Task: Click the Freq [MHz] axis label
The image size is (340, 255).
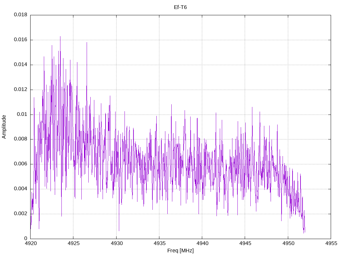Action: click(180, 250)
